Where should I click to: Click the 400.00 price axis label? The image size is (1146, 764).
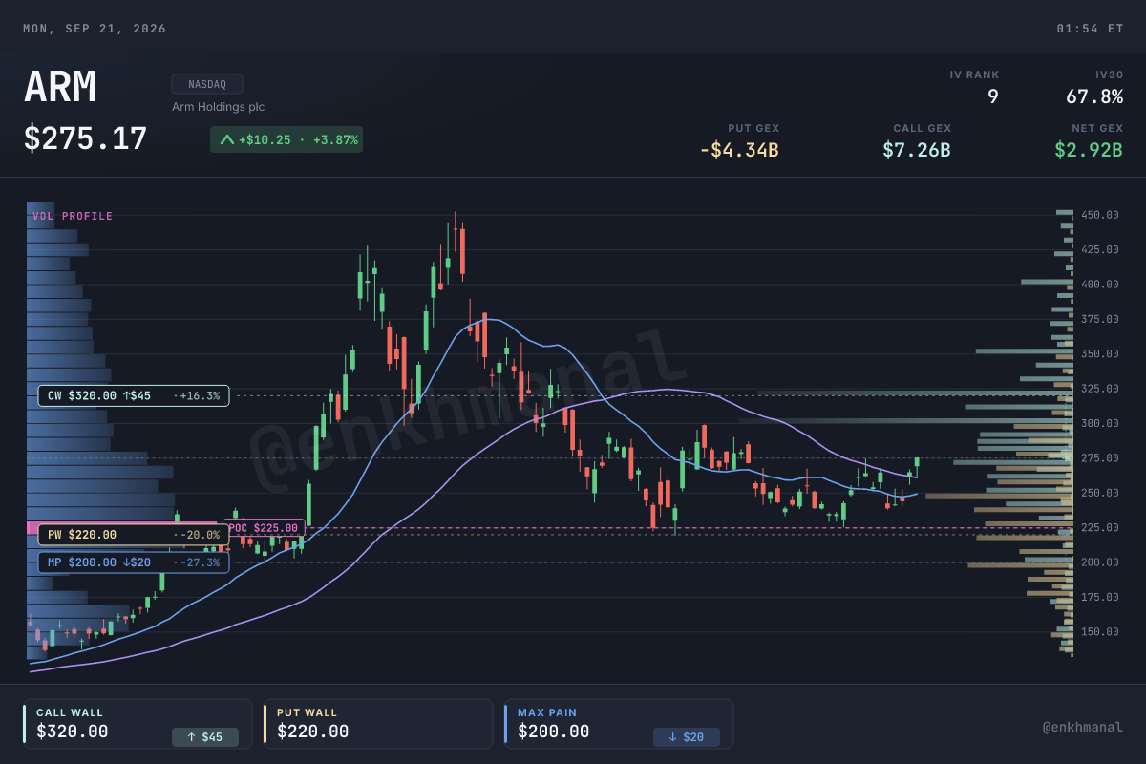click(x=1099, y=285)
